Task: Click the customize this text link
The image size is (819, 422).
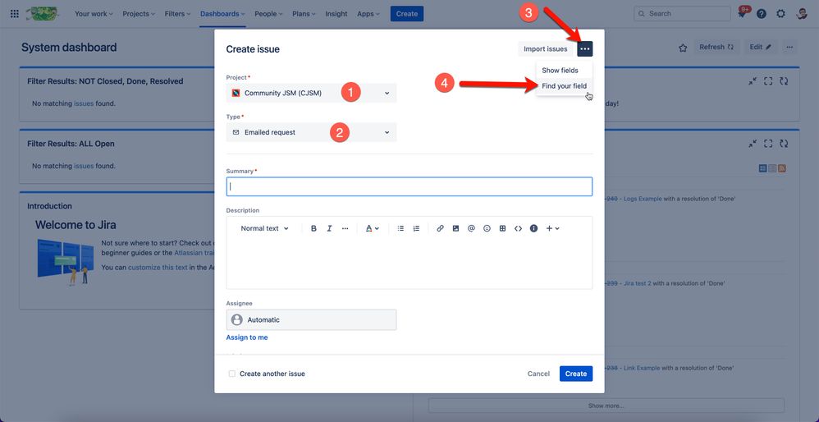Action: click(158, 268)
